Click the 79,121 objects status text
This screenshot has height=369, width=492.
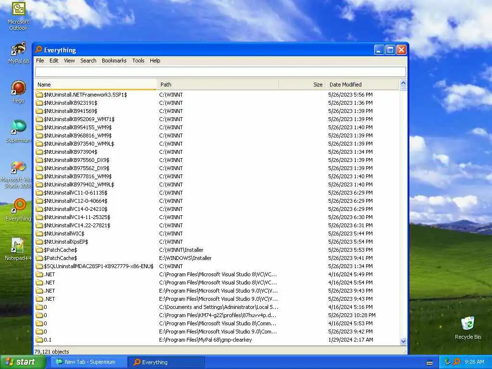click(51, 351)
